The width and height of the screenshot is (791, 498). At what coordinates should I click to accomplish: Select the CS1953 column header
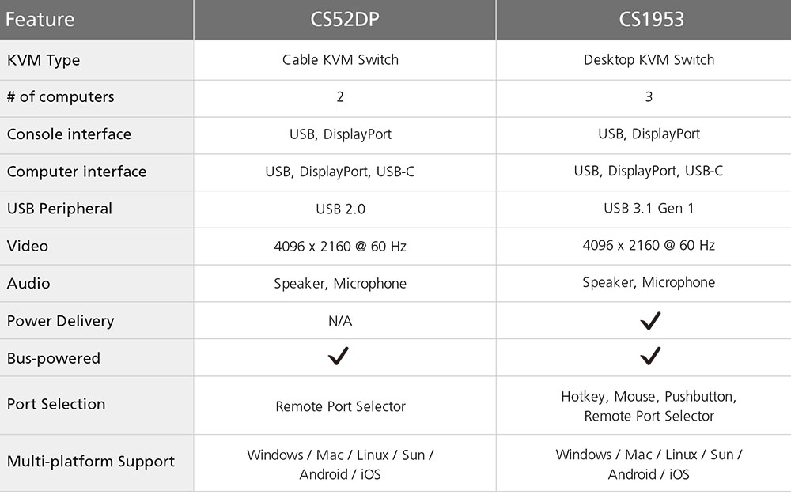coord(649,20)
